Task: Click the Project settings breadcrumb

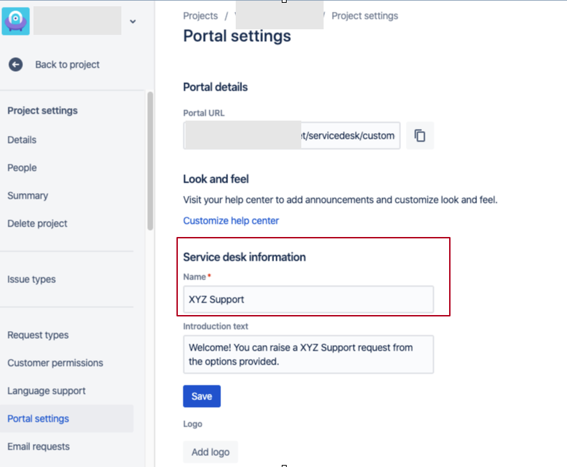Action: pyautogui.click(x=365, y=16)
